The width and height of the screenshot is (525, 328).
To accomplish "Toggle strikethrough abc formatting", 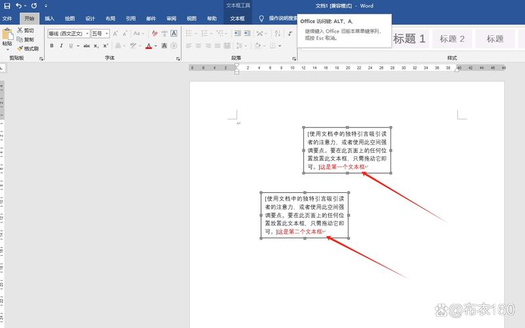I will tap(87, 45).
